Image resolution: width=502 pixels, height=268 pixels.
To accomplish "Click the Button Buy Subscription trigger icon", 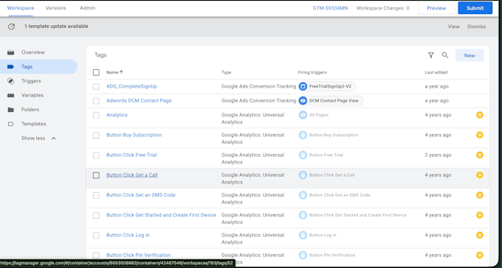I will click(303, 135).
